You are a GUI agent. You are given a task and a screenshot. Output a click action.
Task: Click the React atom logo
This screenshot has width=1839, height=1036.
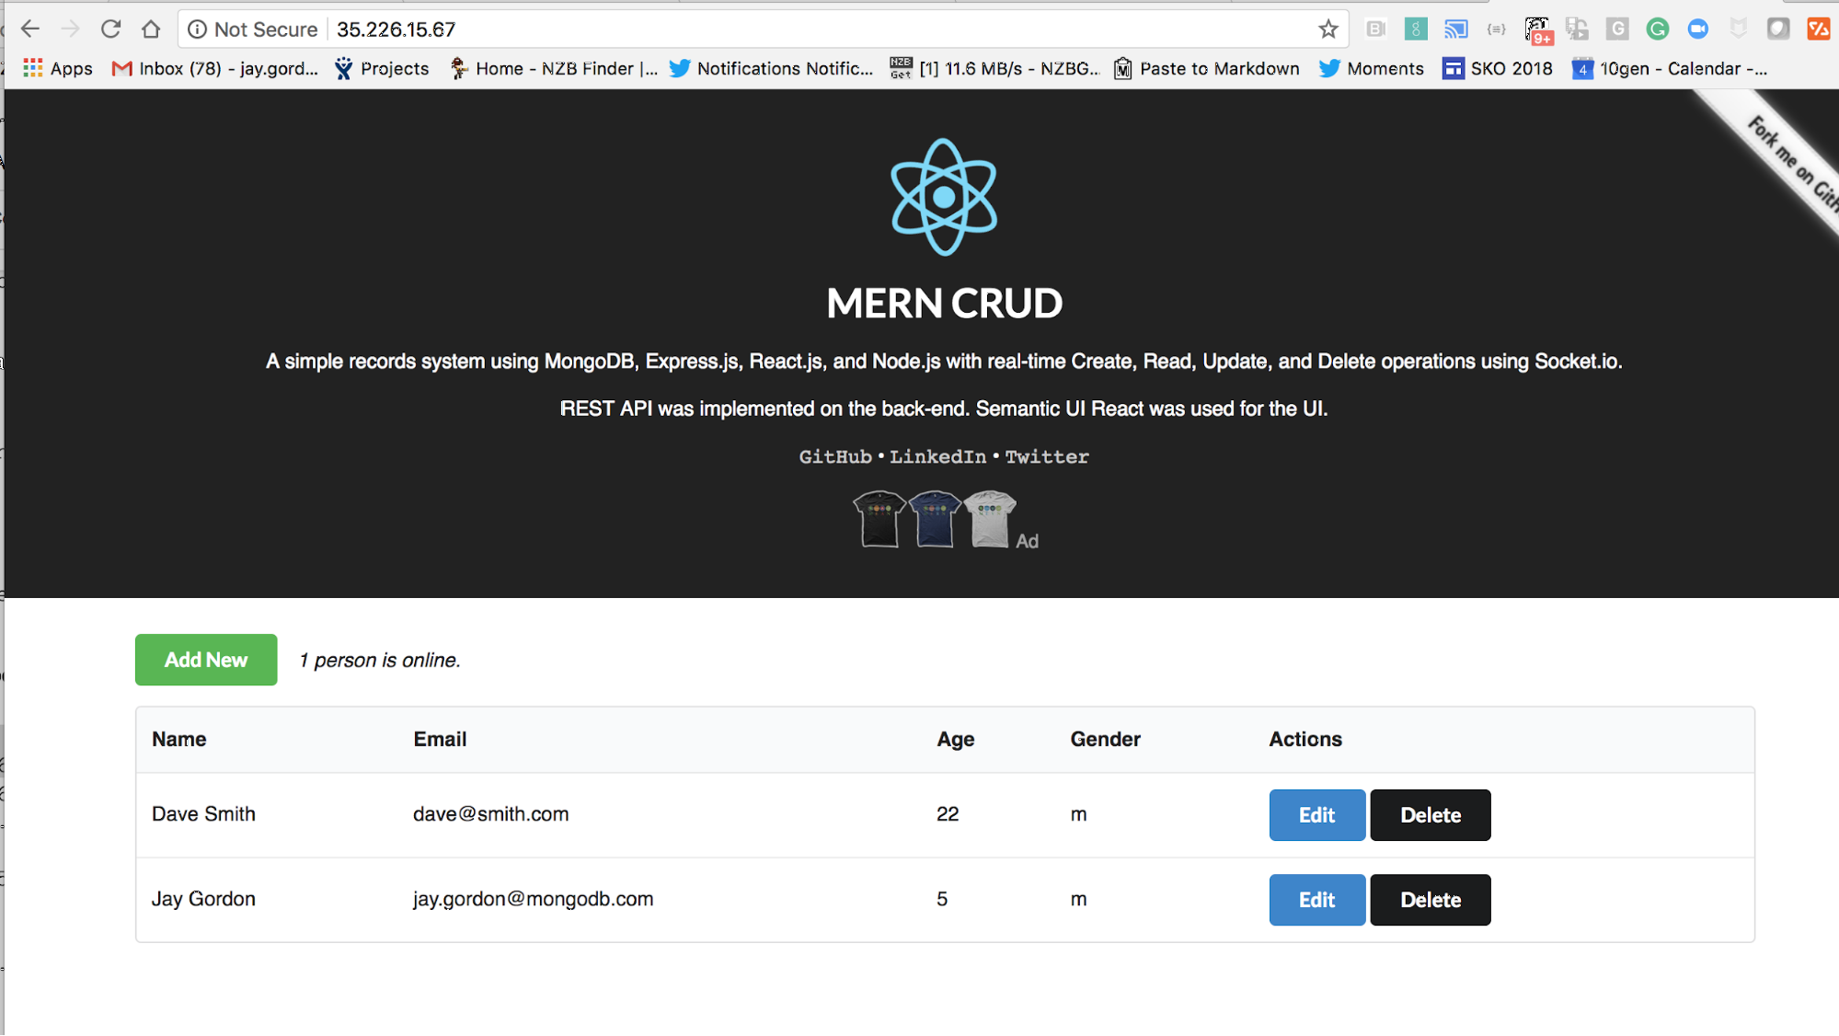(x=943, y=197)
